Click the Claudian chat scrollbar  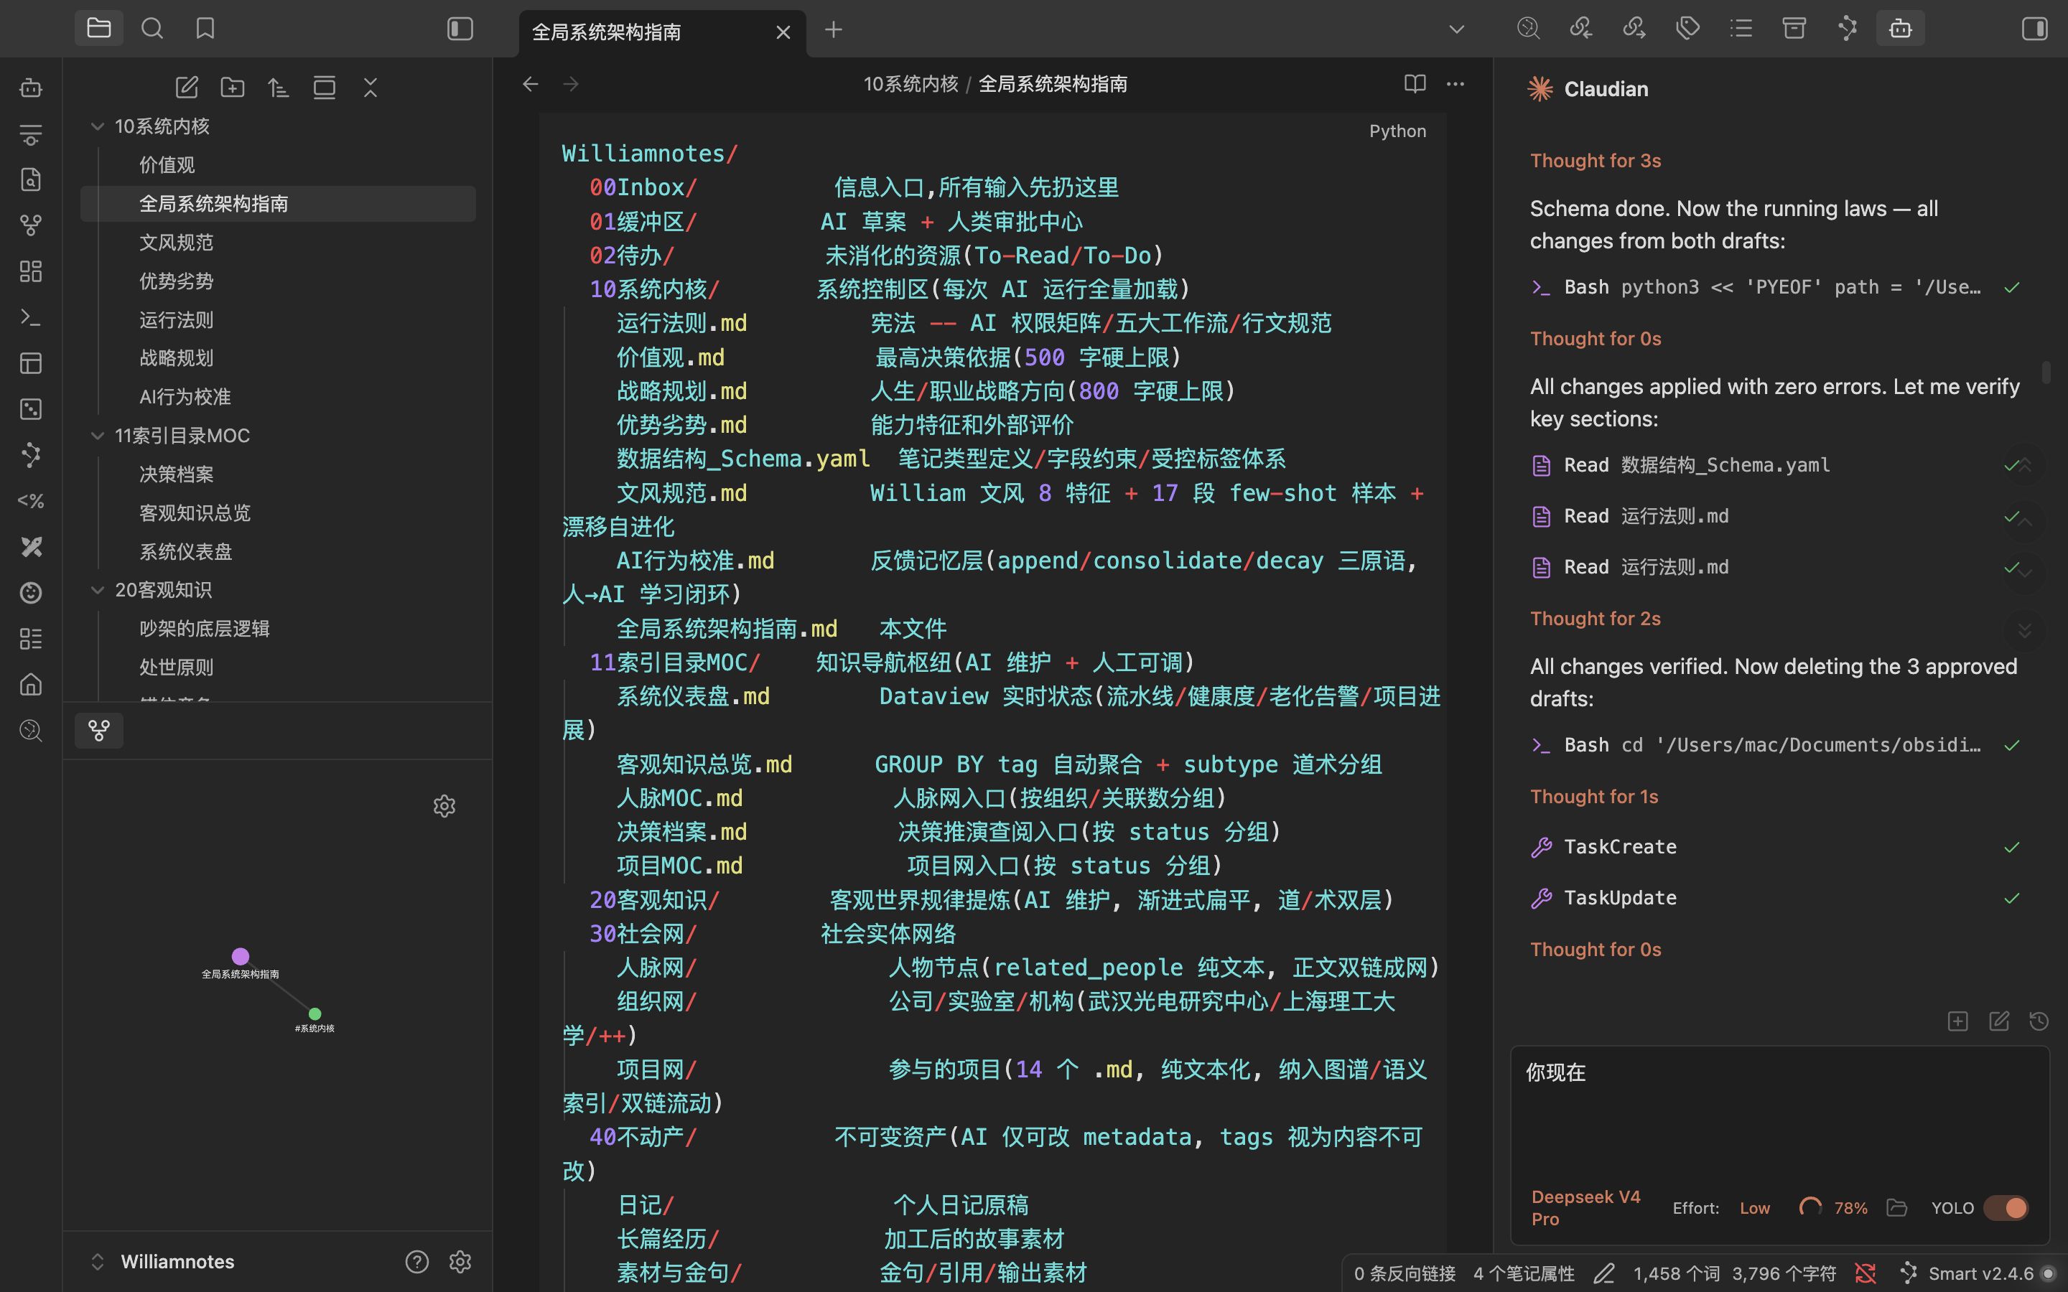pyautogui.click(x=2046, y=373)
